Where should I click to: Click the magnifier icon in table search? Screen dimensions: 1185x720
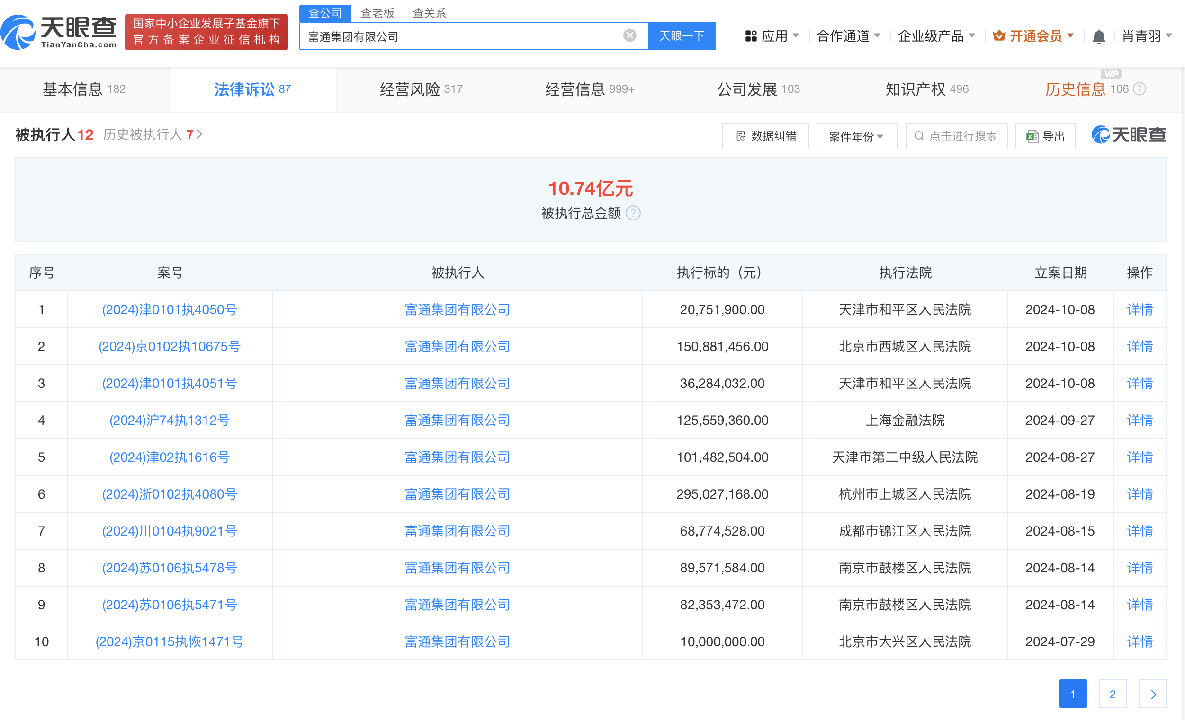pyautogui.click(x=918, y=136)
